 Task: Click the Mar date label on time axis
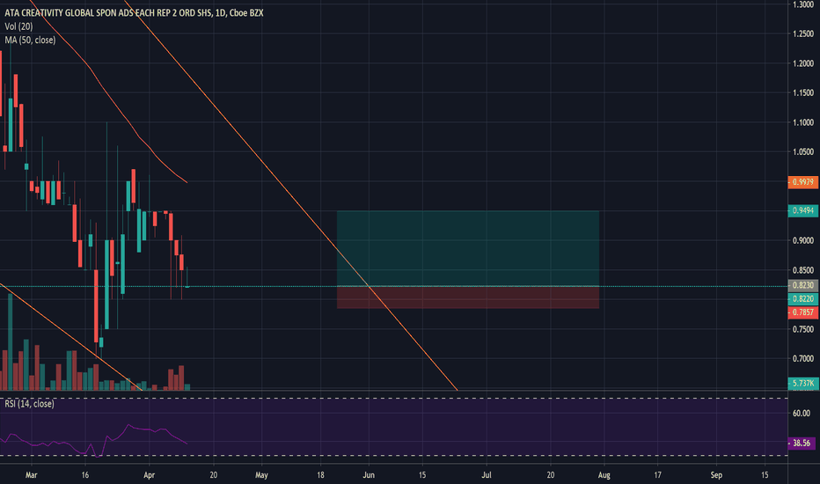coord(32,475)
